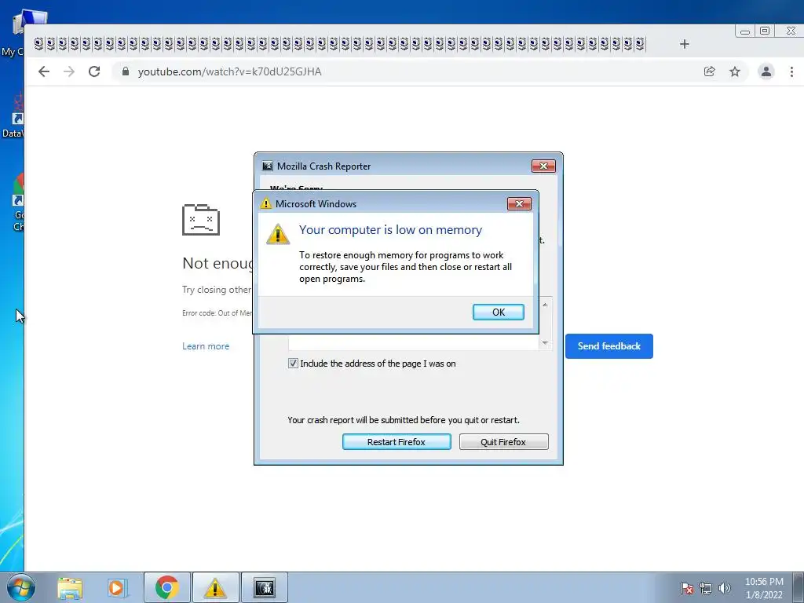The width and height of the screenshot is (804, 603).
Task: Click the padlock site info icon
Action: tap(126, 71)
